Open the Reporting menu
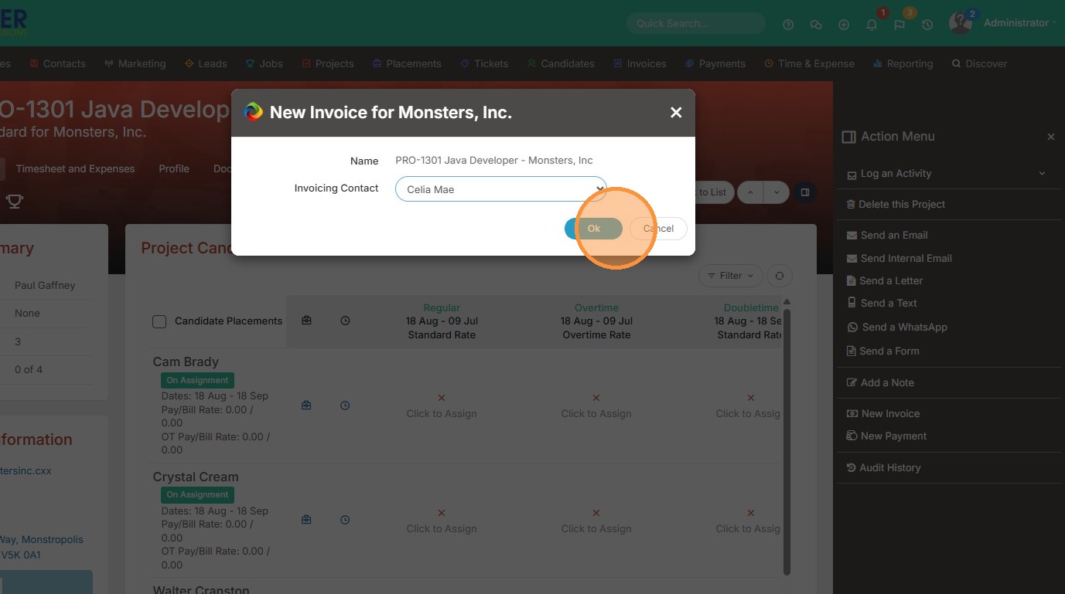The image size is (1065, 594). point(903,64)
